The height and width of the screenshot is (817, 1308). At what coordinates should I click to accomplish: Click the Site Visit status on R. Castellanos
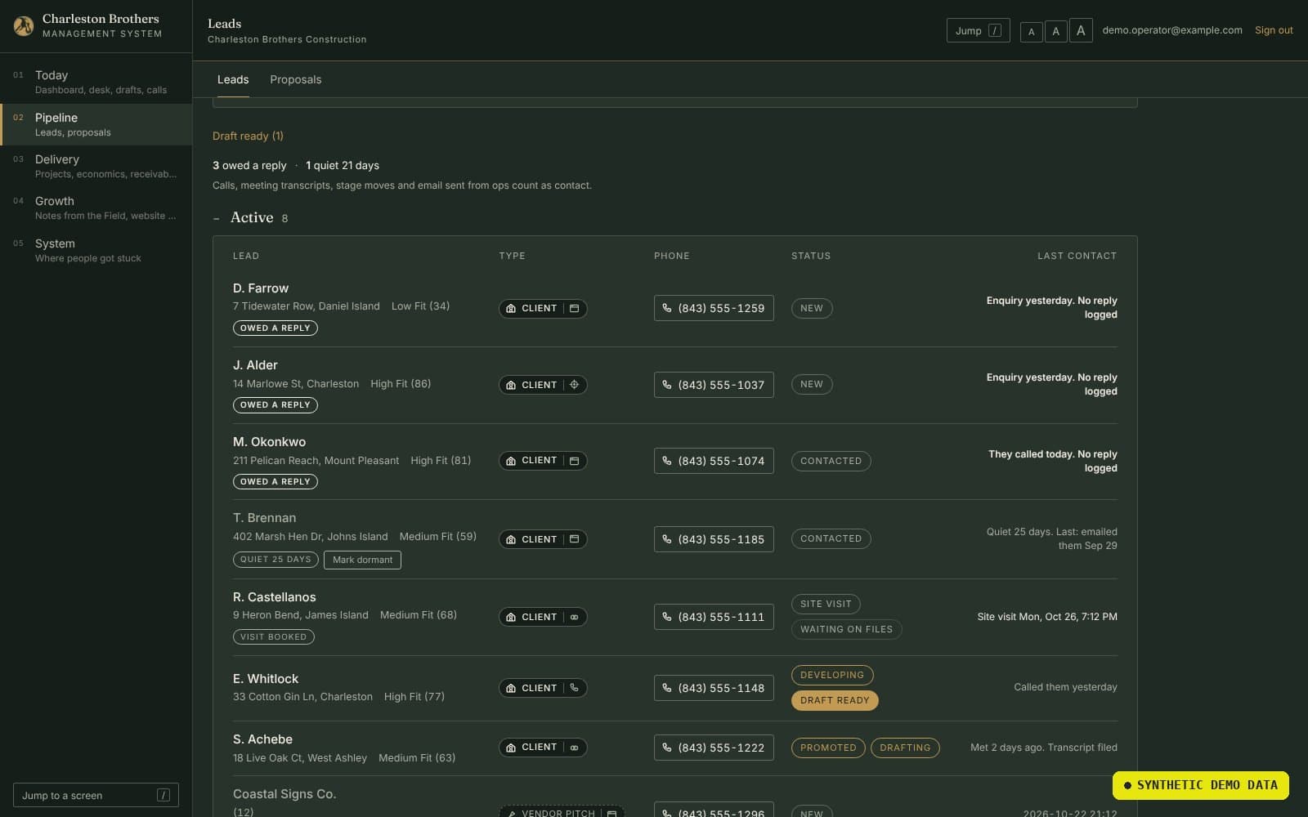tap(826, 604)
